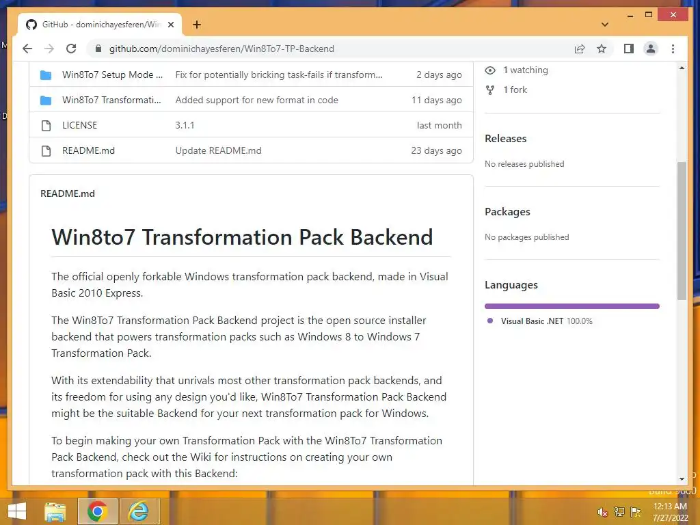Click the purple Visual Basic .NET dot

coord(490,321)
